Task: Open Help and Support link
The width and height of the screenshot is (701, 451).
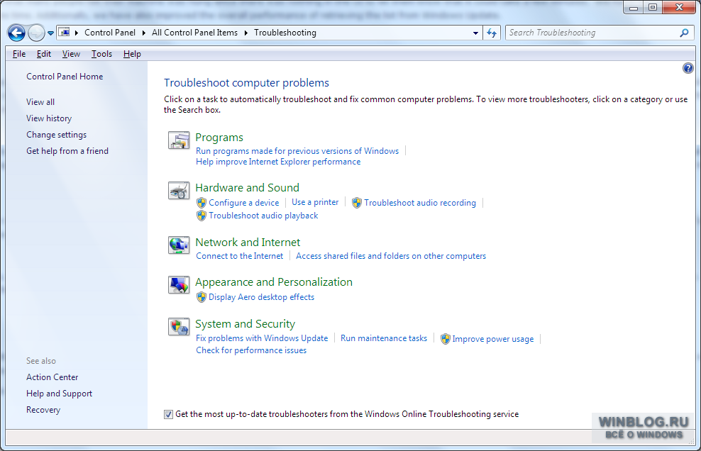Action: click(x=60, y=394)
